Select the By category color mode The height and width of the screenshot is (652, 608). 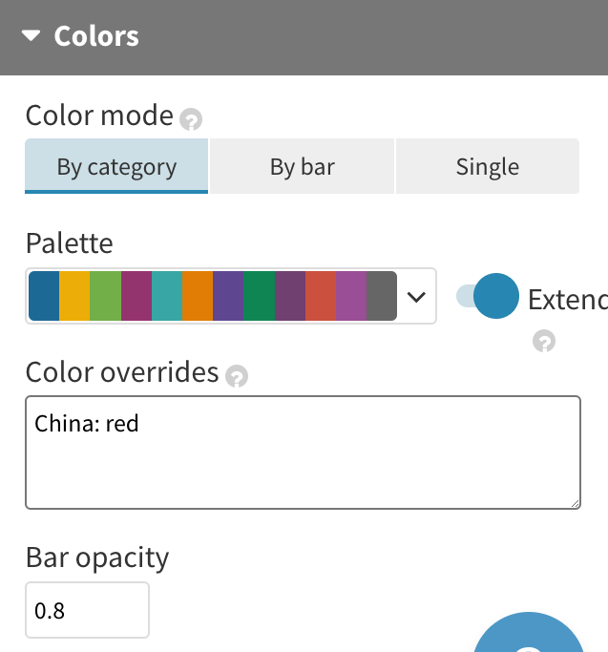point(116,167)
